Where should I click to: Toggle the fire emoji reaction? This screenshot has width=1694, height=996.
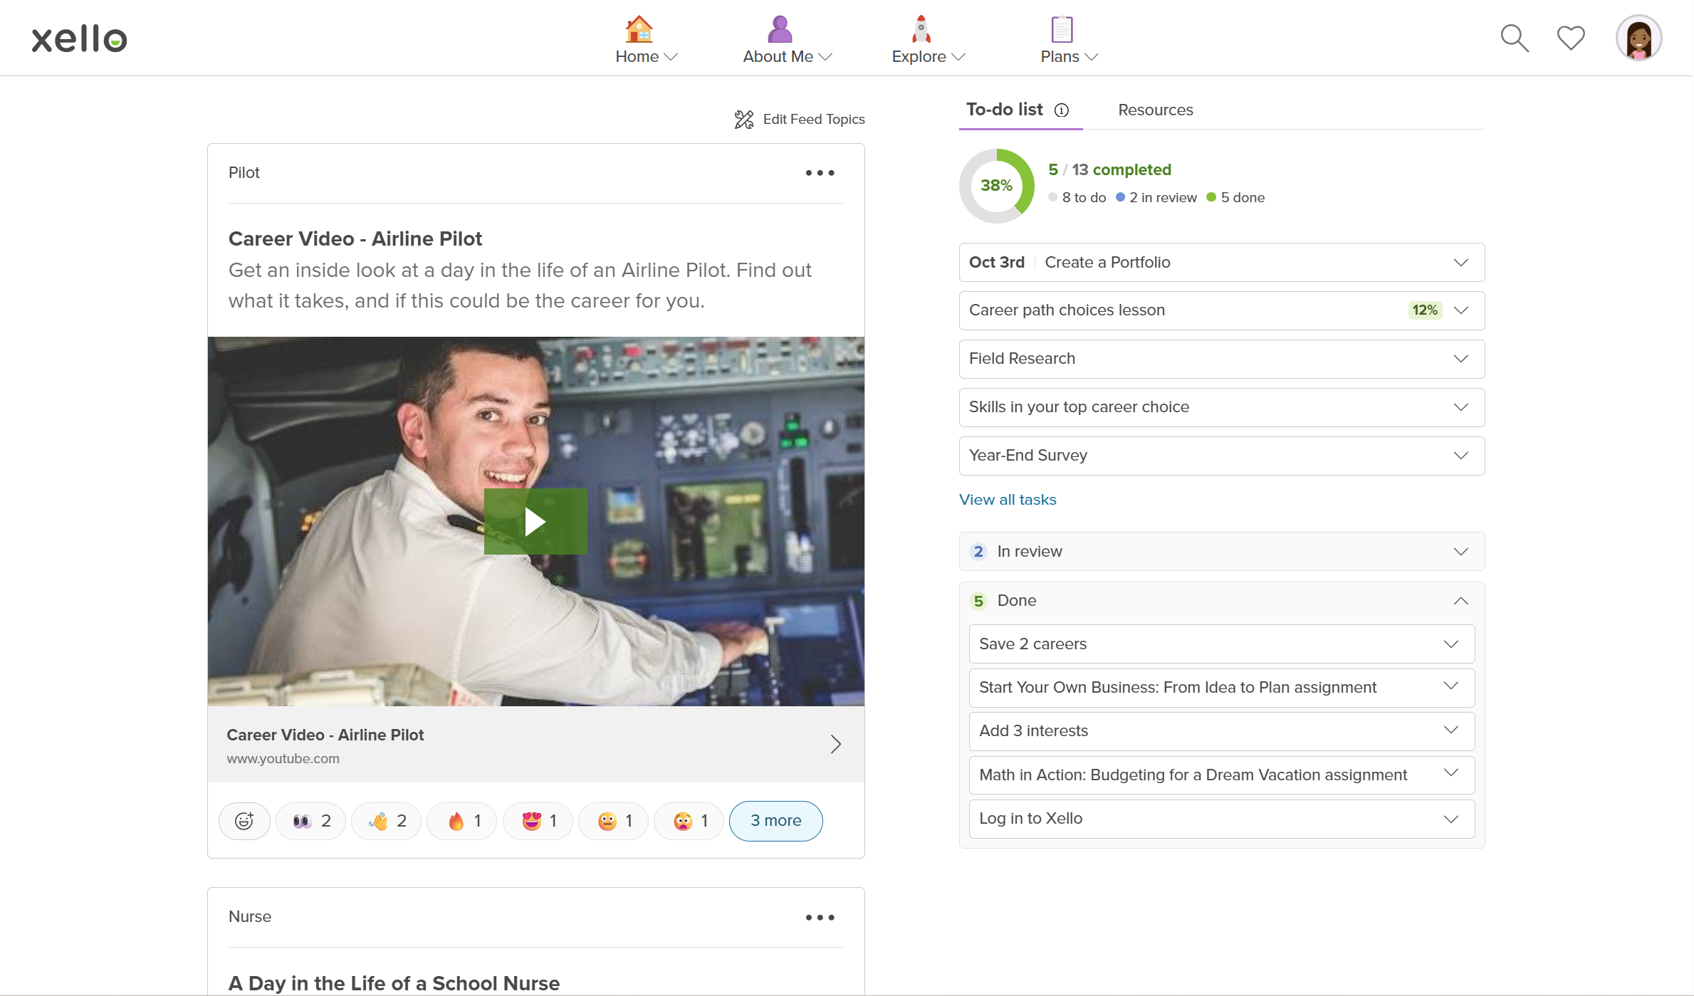462,821
